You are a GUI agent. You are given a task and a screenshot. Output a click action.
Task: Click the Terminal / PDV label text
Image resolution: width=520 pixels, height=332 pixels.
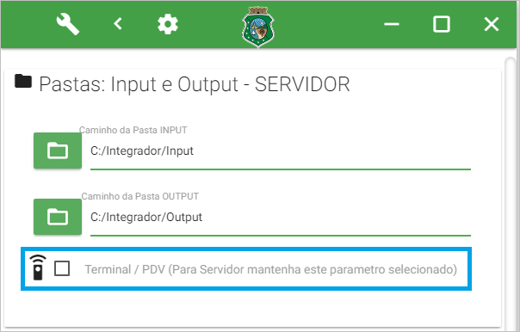pyautogui.click(x=271, y=269)
